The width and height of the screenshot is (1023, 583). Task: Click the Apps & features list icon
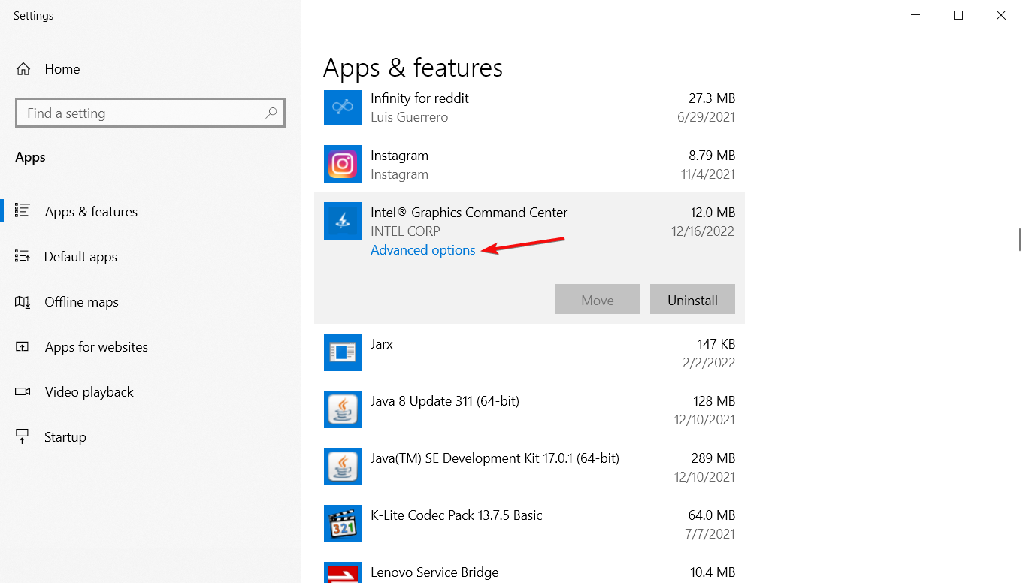click(x=23, y=211)
